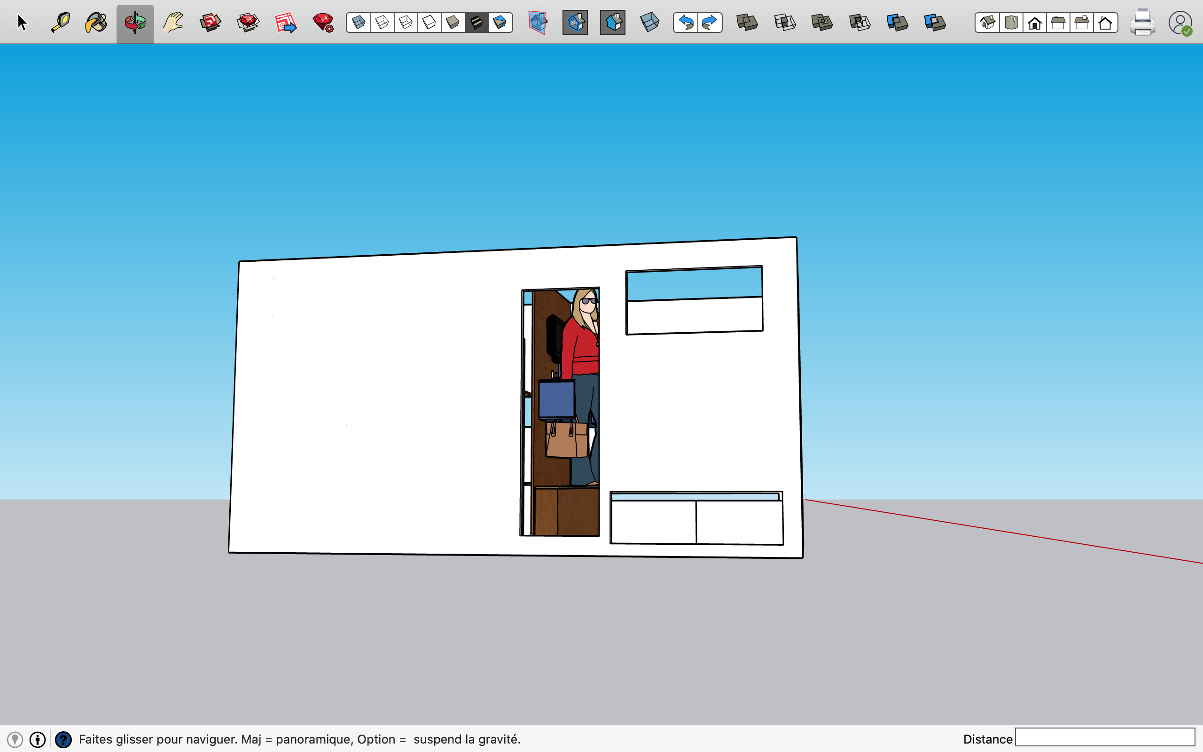Activate the Pan hand tool
Screen dimensions: 1203x752
click(173, 23)
